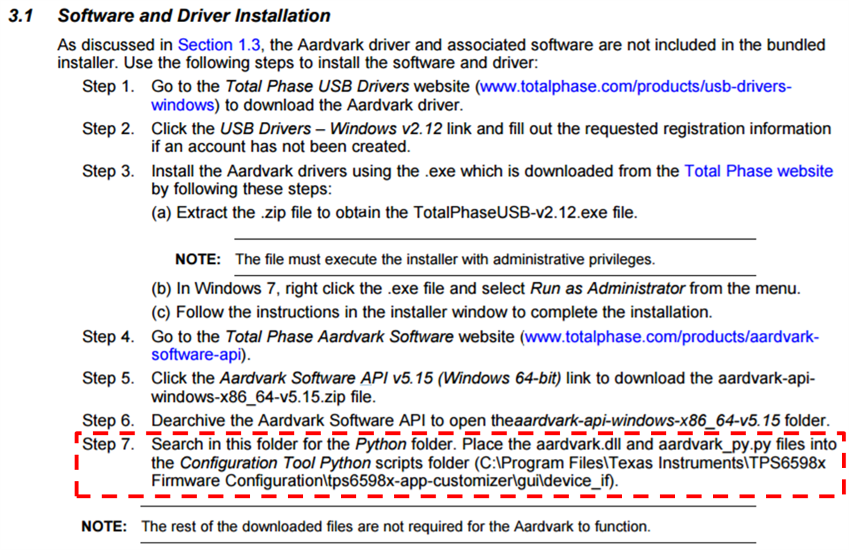This screenshot has height=550, width=849.
Task: Click the 'Step 1.' label
Action: coord(108,88)
